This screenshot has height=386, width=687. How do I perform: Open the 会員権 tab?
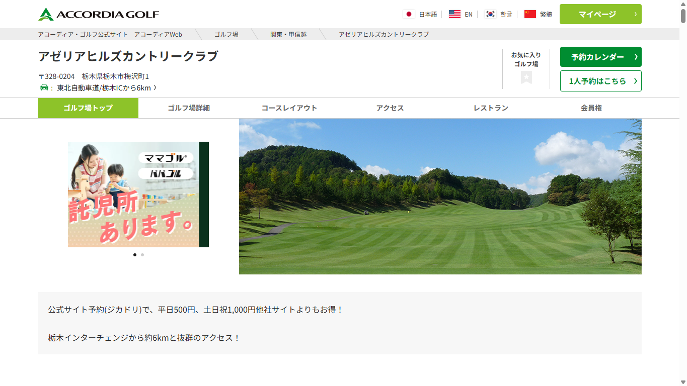coord(591,108)
